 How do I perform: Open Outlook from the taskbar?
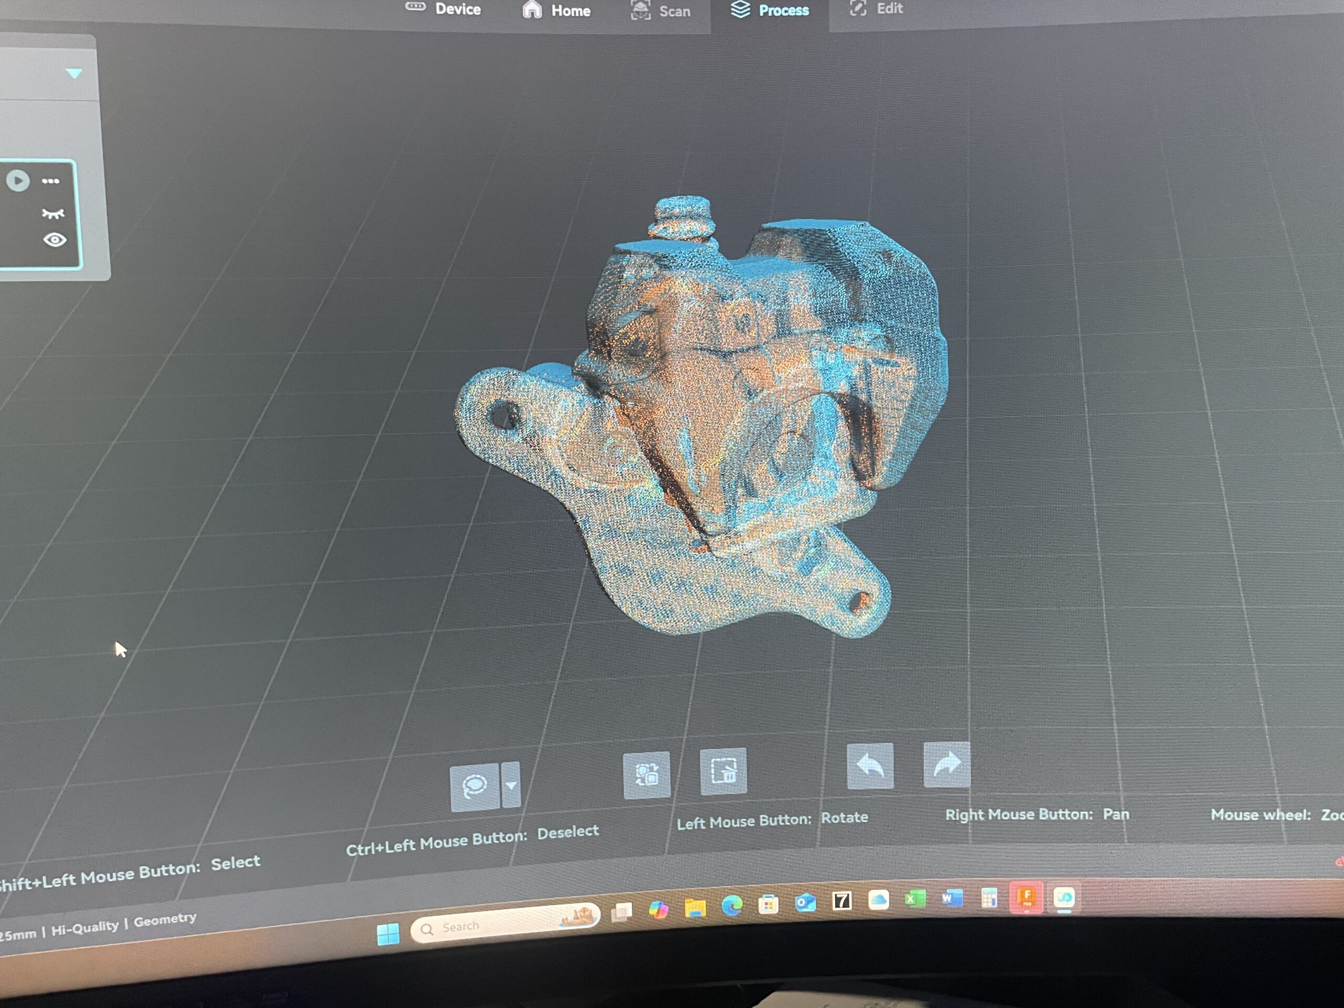805,902
